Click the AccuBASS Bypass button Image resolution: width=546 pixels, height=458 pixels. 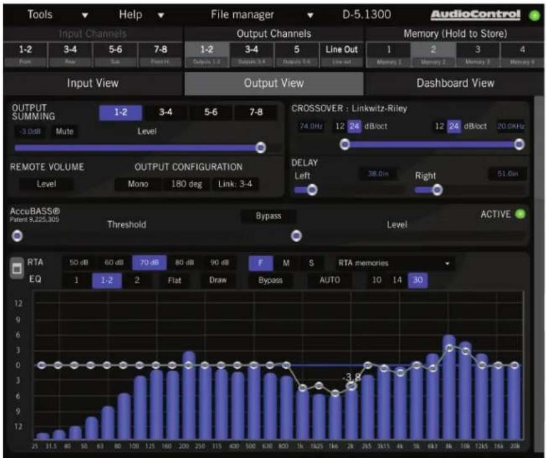tap(269, 216)
